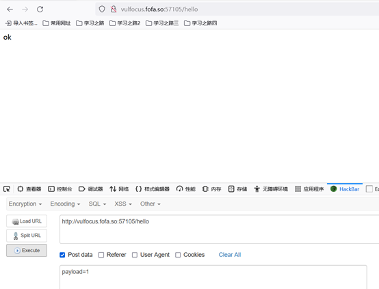Open the 学习之路 bookmark folder
The height and width of the screenshot is (289, 379).
(x=90, y=23)
